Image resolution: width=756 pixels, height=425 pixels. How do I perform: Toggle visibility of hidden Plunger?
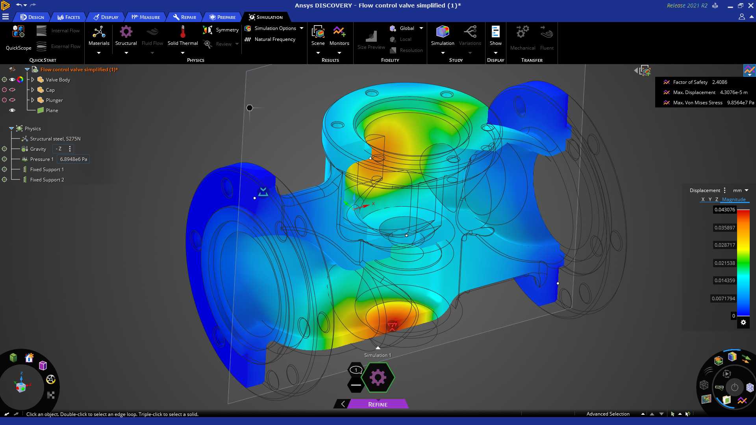click(x=12, y=100)
